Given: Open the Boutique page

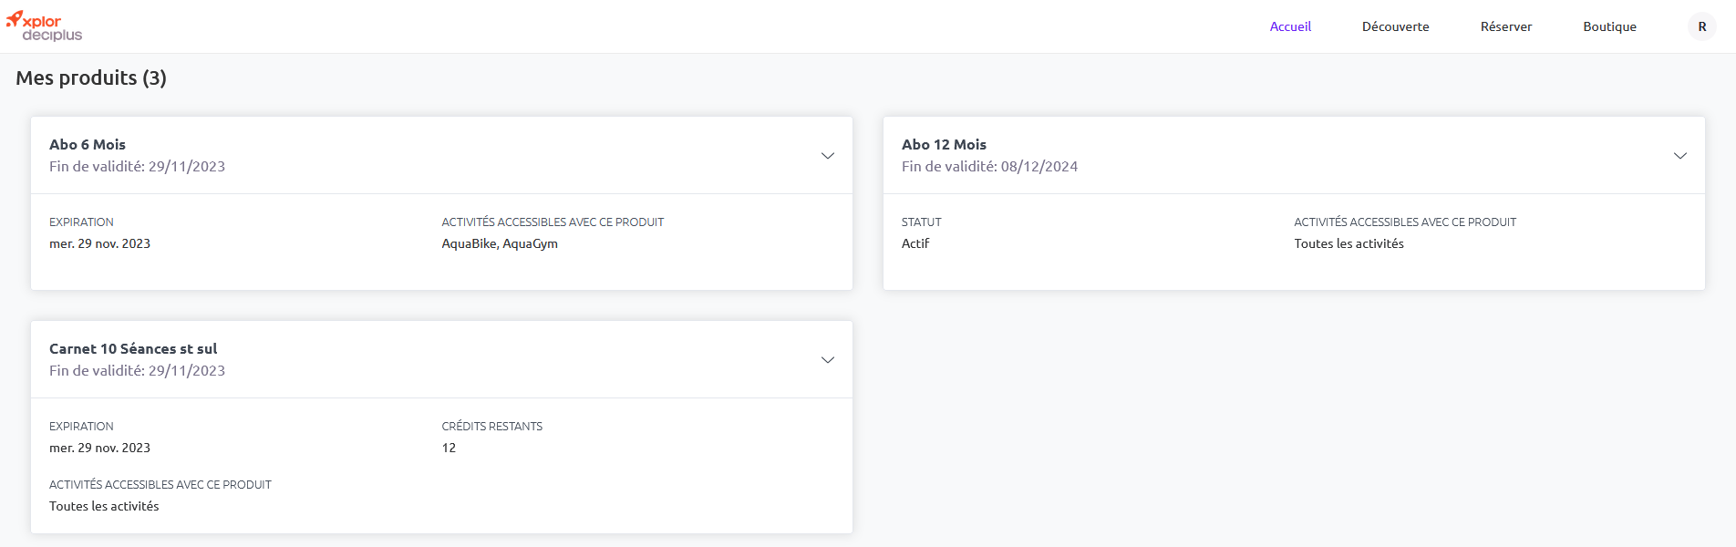Looking at the screenshot, I should tap(1609, 26).
